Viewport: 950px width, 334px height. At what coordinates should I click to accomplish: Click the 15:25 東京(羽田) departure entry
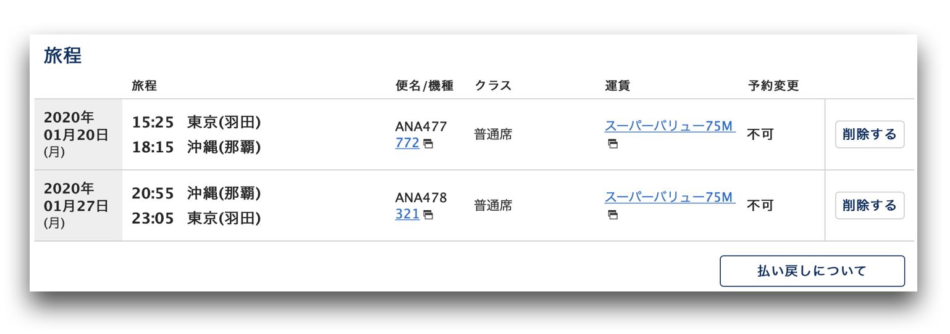(196, 123)
